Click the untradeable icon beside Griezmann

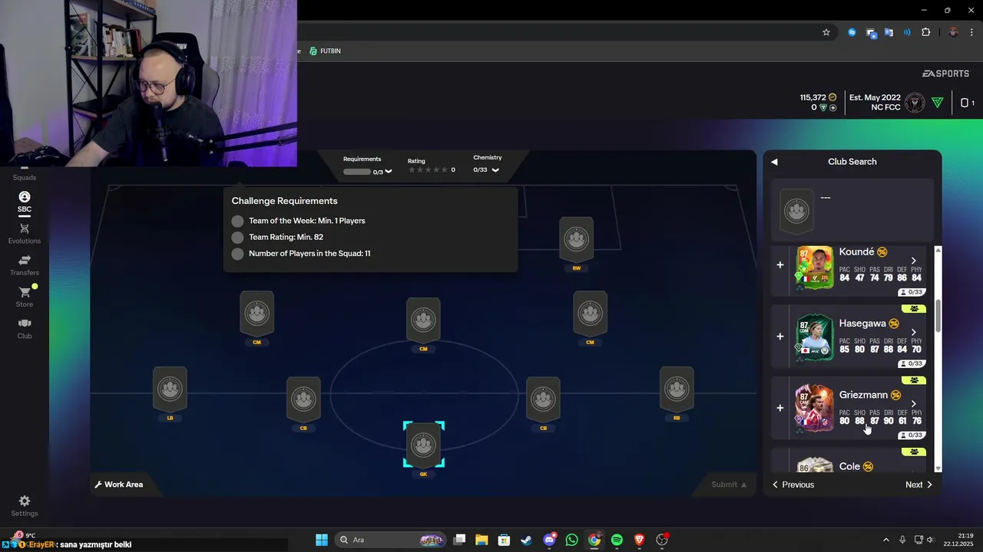[895, 395]
